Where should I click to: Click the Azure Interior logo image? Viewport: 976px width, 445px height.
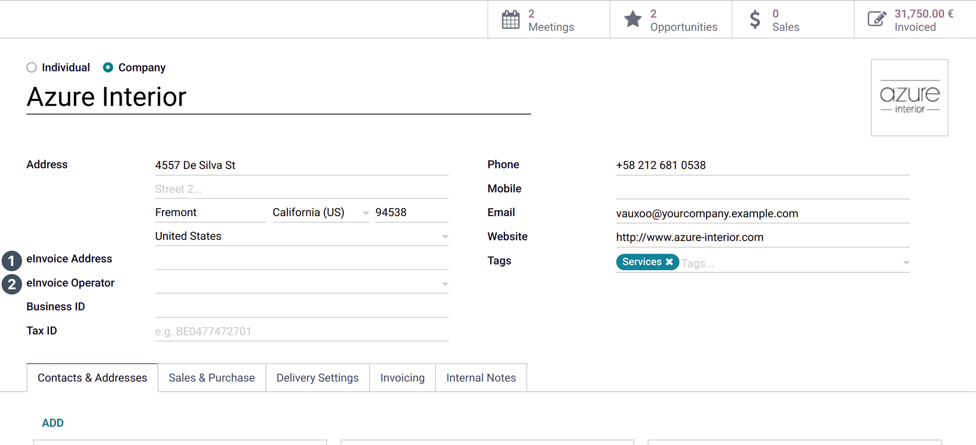(909, 98)
